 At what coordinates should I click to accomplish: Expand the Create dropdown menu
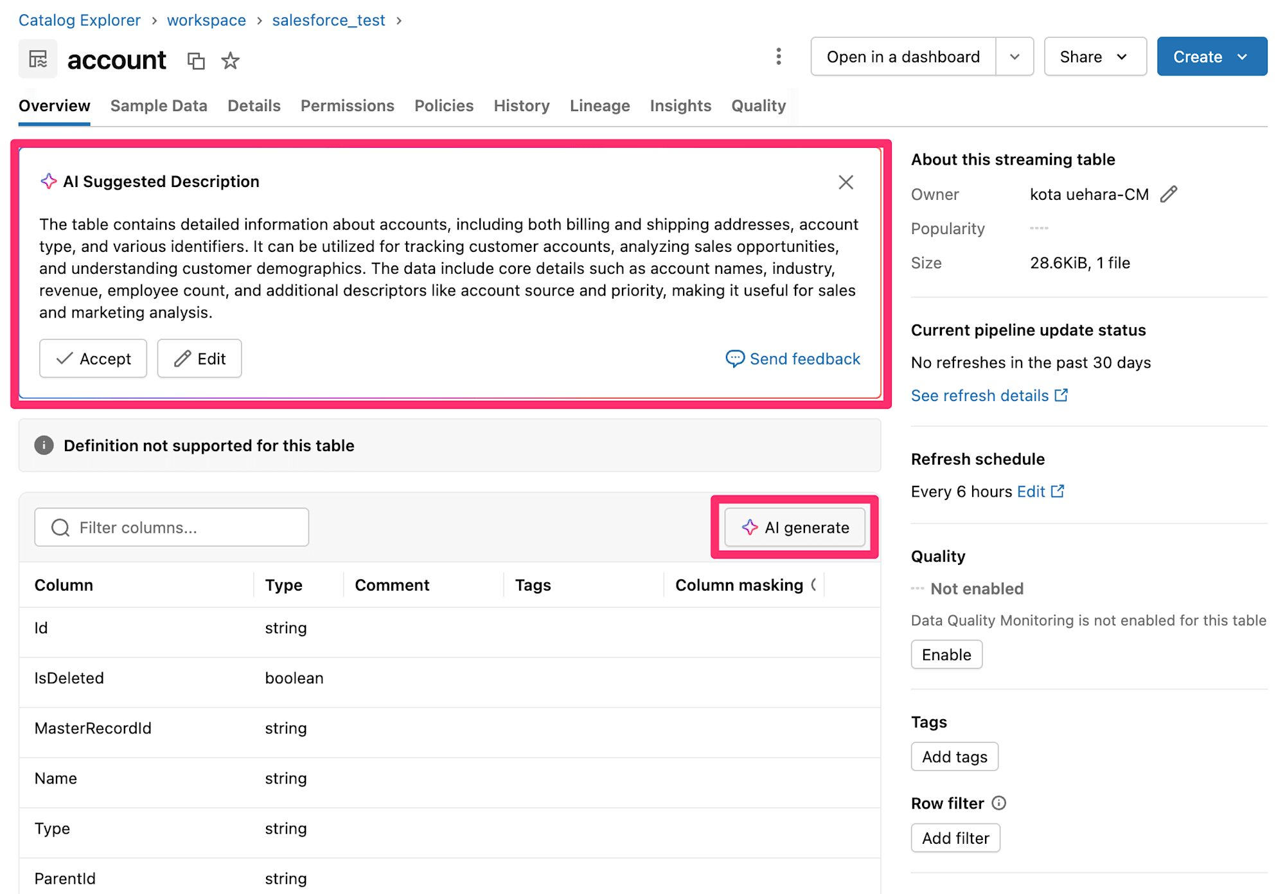(x=1211, y=57)
